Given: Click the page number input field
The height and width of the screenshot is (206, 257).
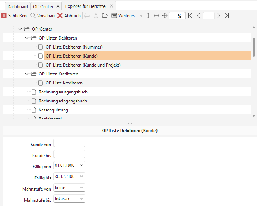Looking at the screenshot, I should [x=209, y=16].
